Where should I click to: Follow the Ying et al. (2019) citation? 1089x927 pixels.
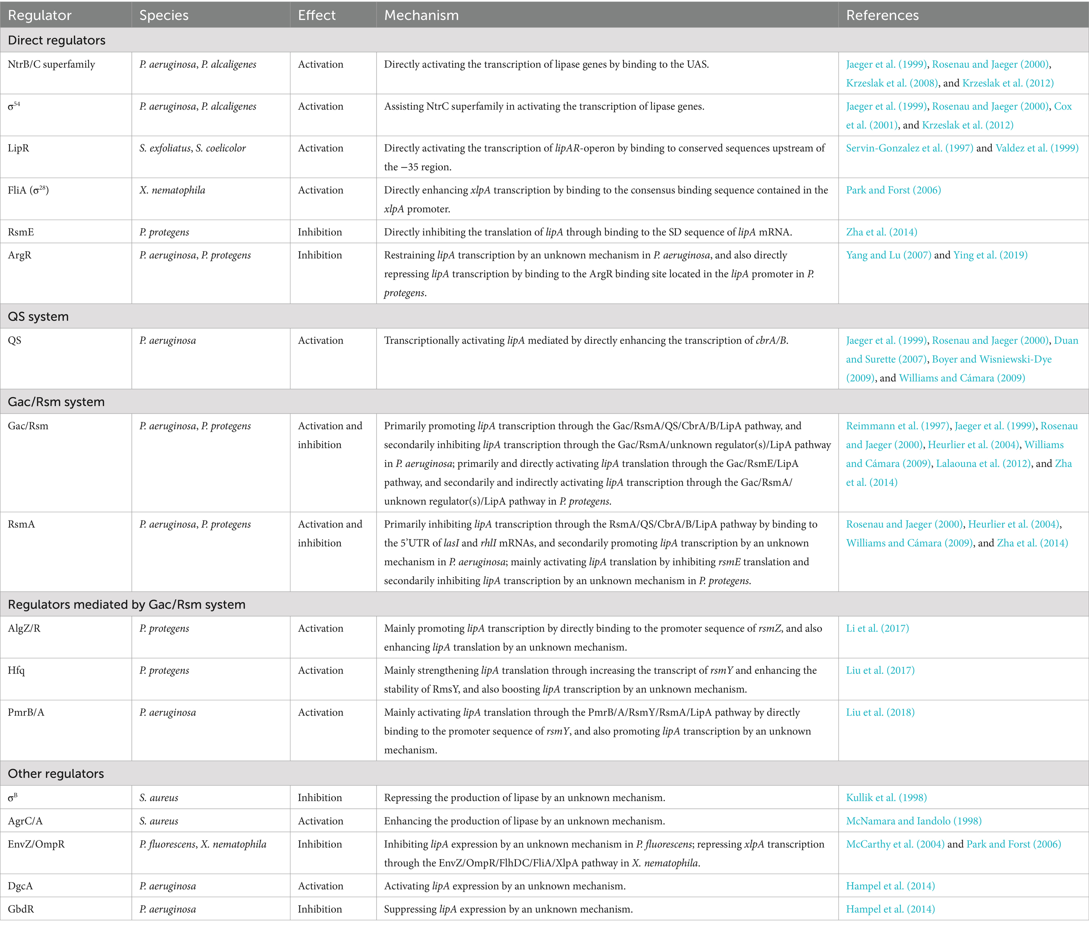point(990,255)
